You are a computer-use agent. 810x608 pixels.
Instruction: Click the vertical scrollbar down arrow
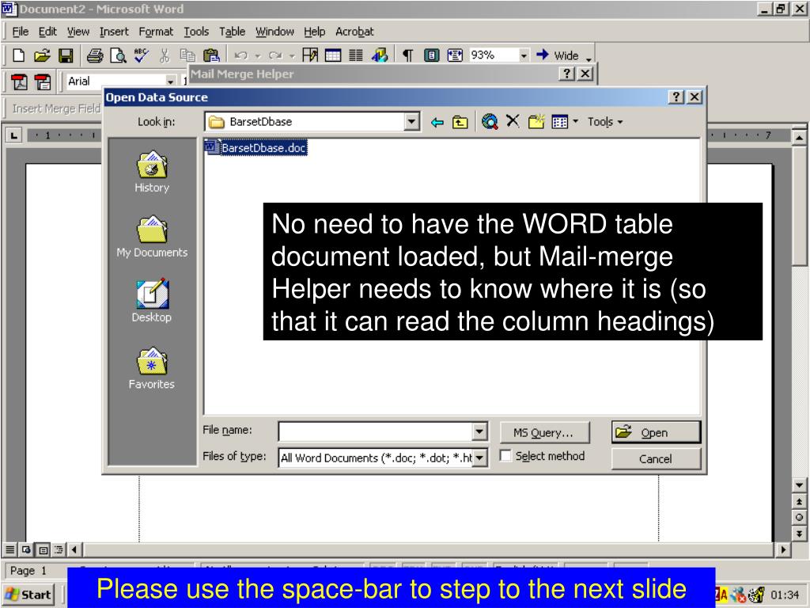tap(799, 485)
